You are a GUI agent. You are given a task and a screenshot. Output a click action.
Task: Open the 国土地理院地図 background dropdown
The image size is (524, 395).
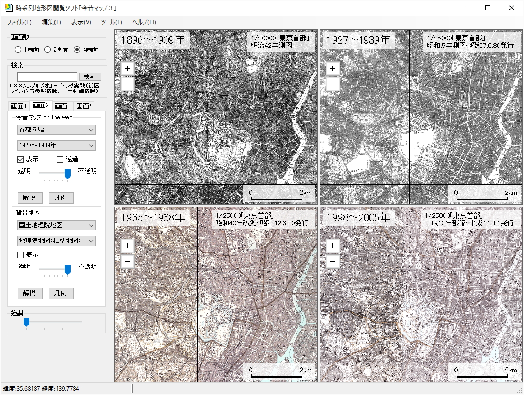pyautogui.click(x=57, y=225)
